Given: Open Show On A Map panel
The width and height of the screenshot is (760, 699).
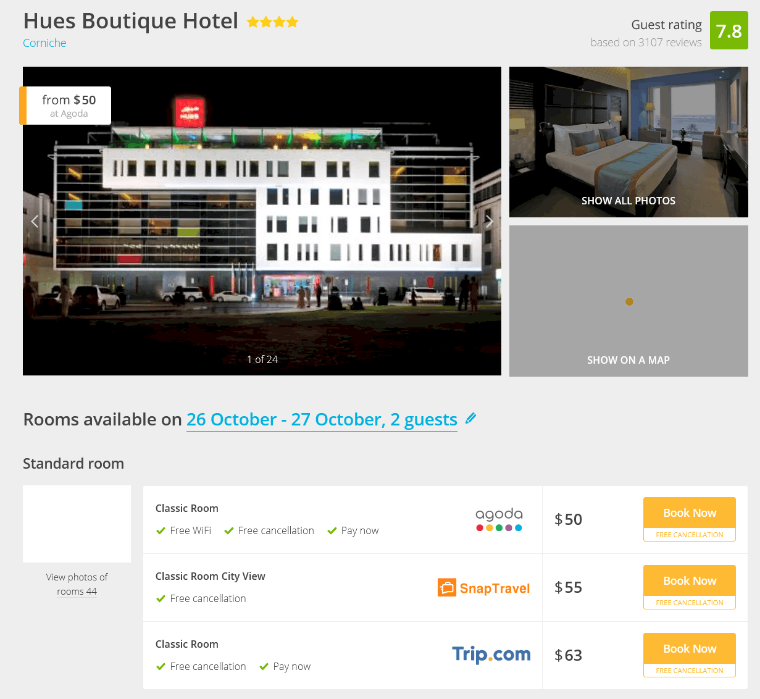Looking at the screenshot, I should [x=628, y=301].
